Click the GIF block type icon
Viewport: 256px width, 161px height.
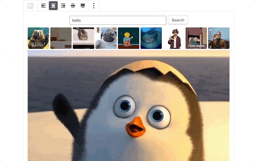[31, 6]
